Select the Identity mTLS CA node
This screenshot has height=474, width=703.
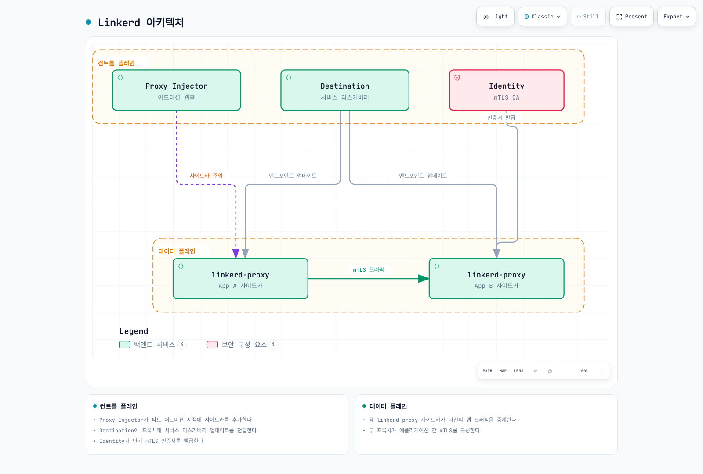click(x=507, y=90)
